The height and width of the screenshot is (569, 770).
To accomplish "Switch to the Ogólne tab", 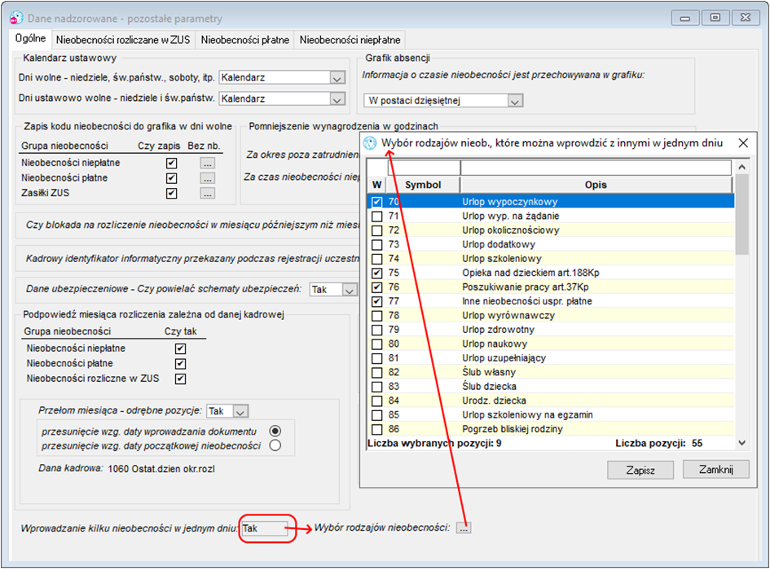I will [30, 39].
